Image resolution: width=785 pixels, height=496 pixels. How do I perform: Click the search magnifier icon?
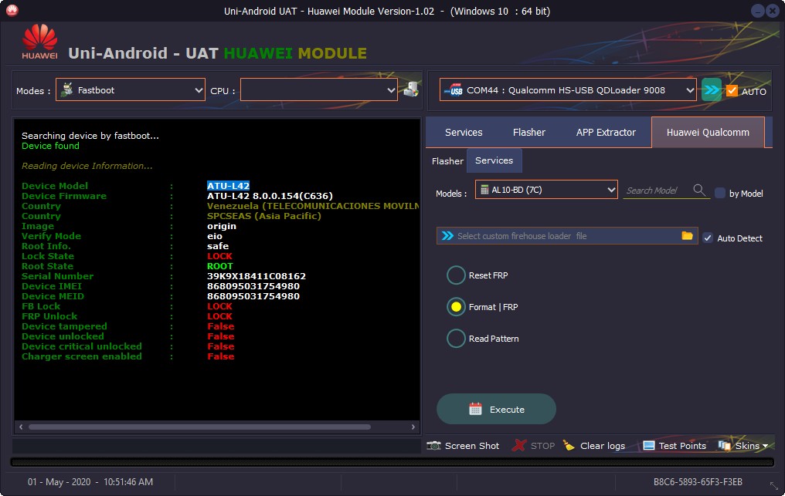(699, 190)
